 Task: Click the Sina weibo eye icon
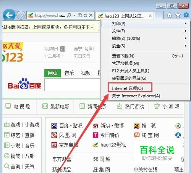pos(95,126)
